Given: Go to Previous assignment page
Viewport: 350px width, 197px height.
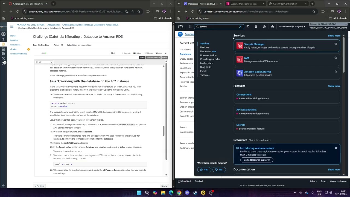Looking at the screenshot, I should (x=40, y=186).
